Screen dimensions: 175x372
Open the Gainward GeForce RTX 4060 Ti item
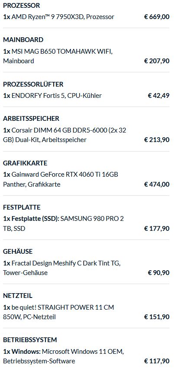point(61,179)
